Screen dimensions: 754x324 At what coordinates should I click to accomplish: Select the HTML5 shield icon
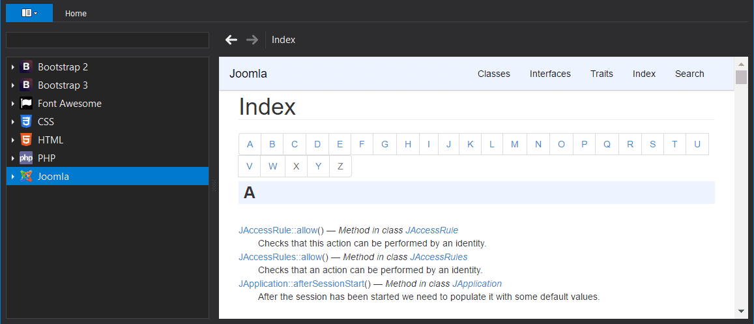pyautogui.click(x=26, y=140)
